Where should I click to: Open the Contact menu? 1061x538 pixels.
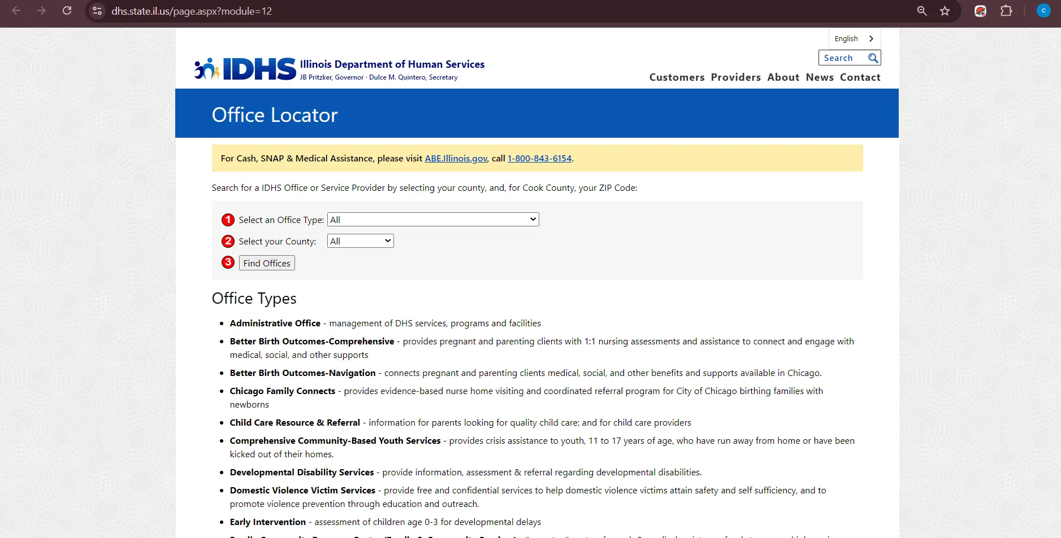tap(860, 77)
